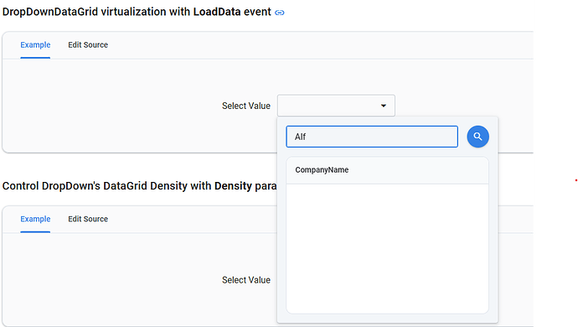Image resolution: width=578 pixels, height=327 pixels.
Task: Click the DropDownDataGrid virtualization heading
Action: (137, 12)
